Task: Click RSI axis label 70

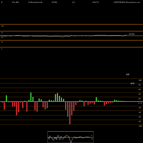Action: (2, 33)
